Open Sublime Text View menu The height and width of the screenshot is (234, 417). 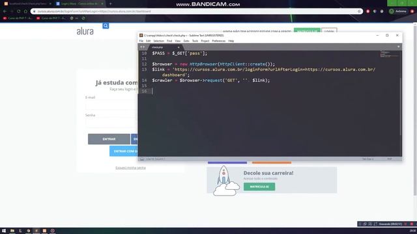[x=178, y=41]
